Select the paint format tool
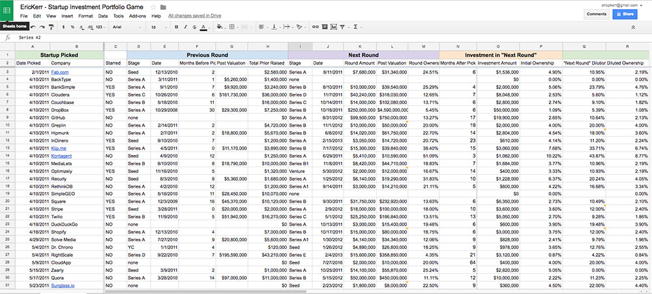Image resolution: width=652 pixels, height=294 pixels. click(51, 27)
